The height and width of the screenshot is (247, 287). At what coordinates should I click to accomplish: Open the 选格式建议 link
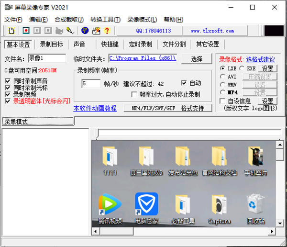261,59
